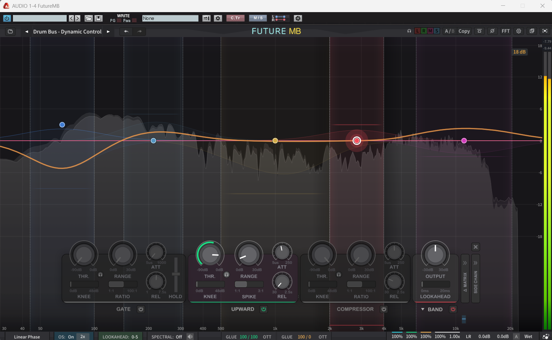
Task: Enable the Gate module power switch
Action: tap(141, 309)
